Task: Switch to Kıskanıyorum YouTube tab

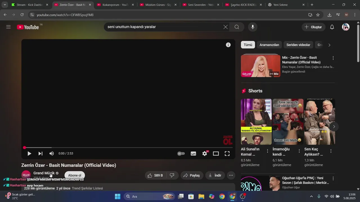Action: click(116, 5)
